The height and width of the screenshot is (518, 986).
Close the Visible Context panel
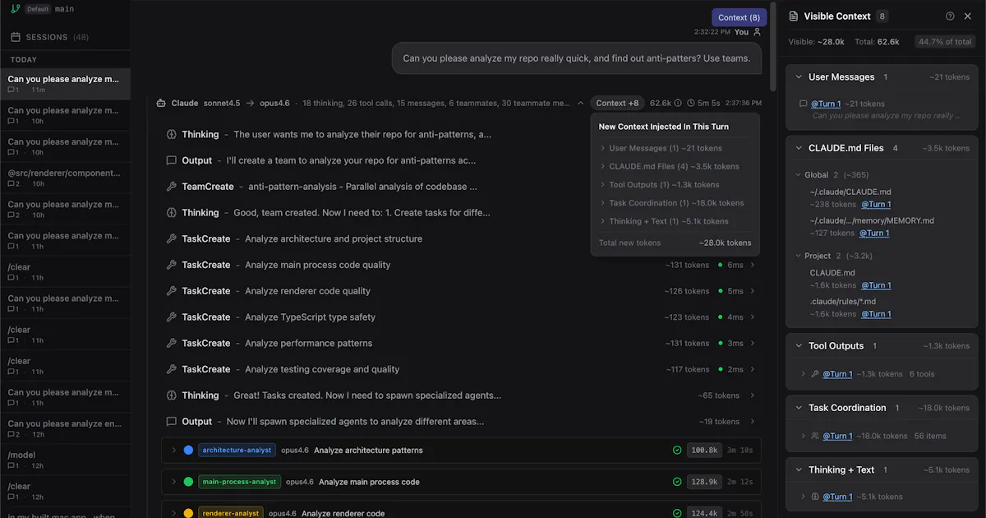point(968,16)
